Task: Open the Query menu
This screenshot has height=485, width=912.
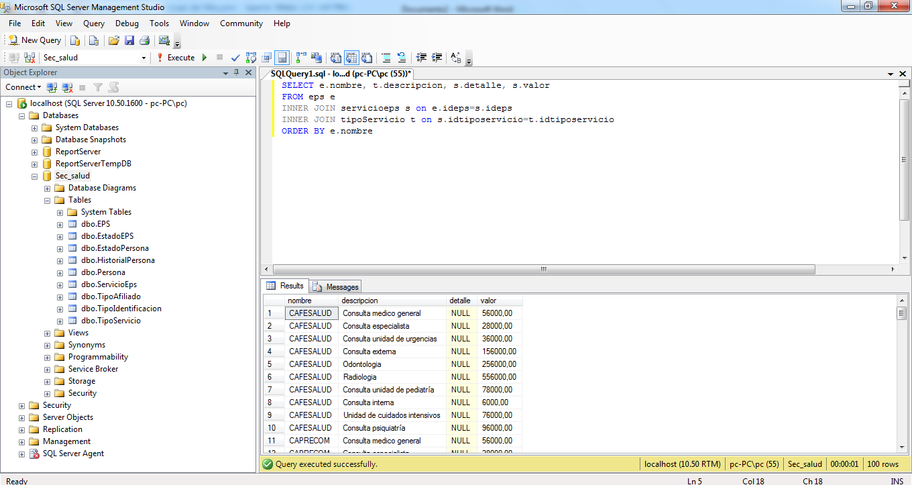Action: coord(94,23)
